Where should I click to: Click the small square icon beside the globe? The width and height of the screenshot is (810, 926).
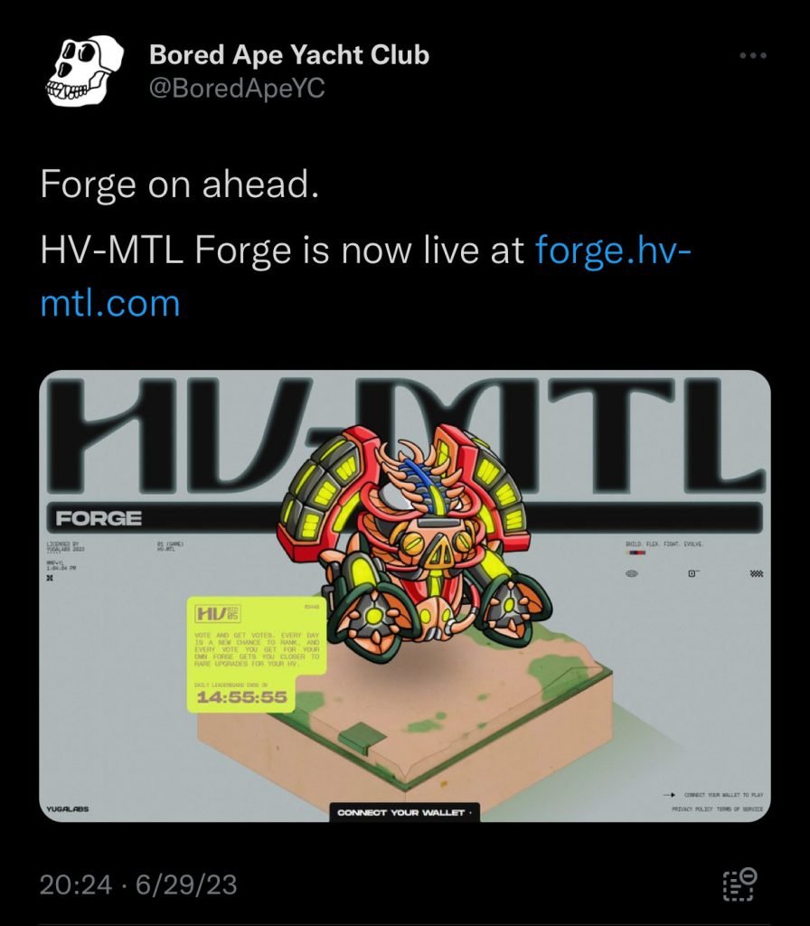[693, 573]
